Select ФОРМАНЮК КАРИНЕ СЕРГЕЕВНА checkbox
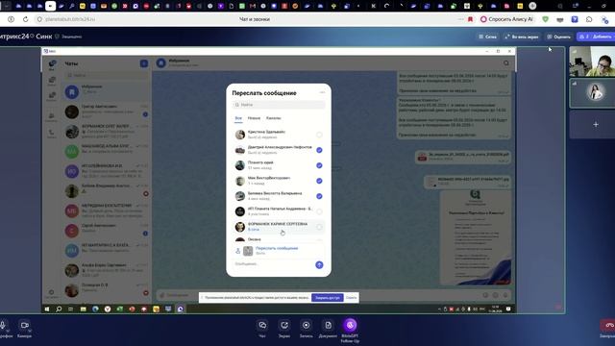Viewport: 615px width, 346px height. (x=319, y=227)
